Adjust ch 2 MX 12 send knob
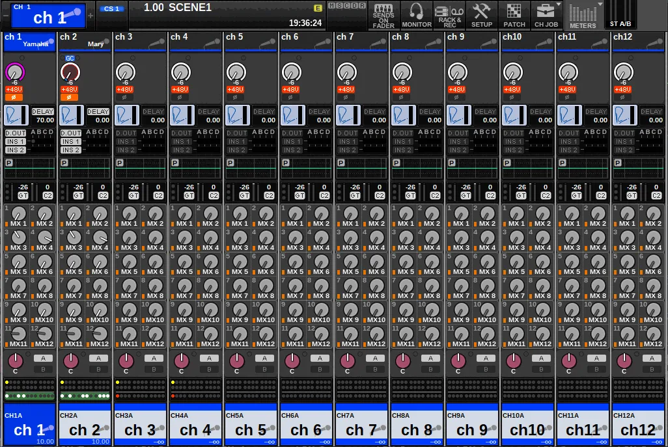Viewport: 668px width, 447px height. click(100, 333)
